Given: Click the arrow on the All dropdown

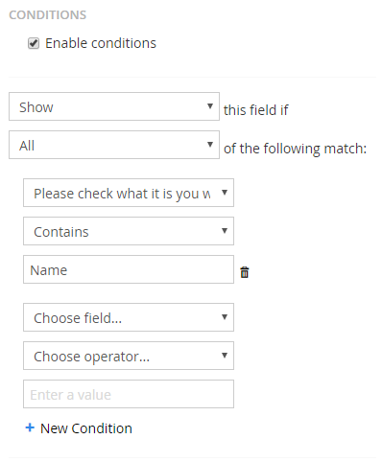Looking at the screenshot, I should [x=210, y=145].
